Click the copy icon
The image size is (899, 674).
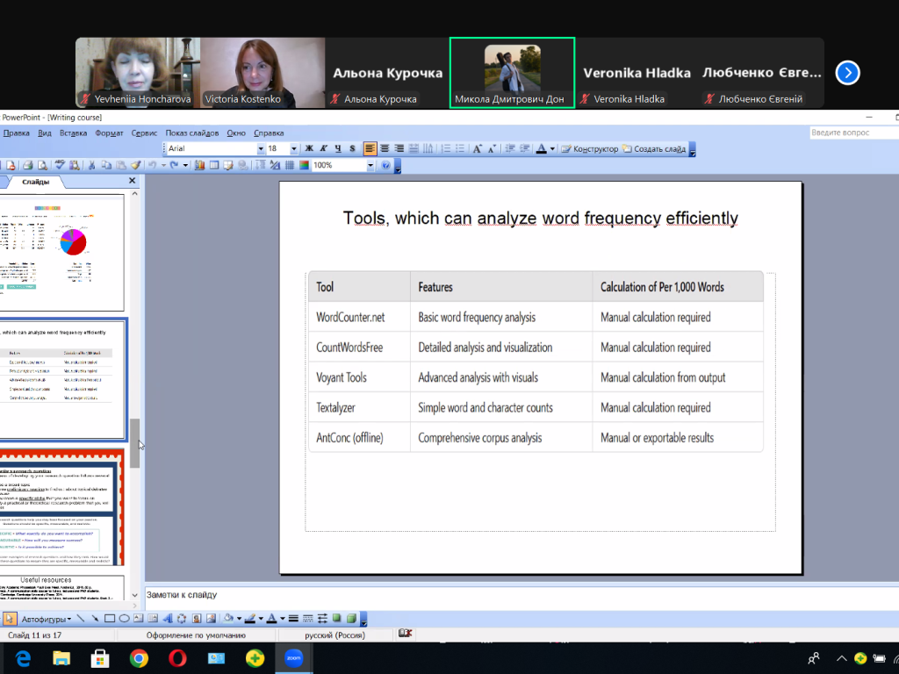pyautogui.click(x=106, y=166)
